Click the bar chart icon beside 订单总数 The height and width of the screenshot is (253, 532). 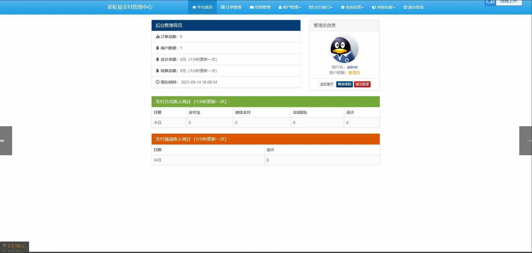(158, 36)
